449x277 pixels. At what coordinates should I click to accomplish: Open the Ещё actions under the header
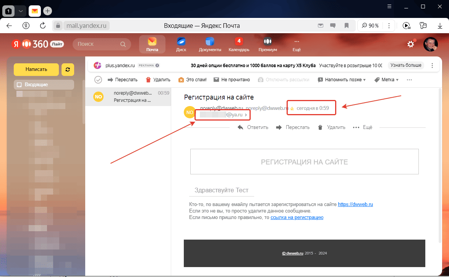tap(363, 127)
